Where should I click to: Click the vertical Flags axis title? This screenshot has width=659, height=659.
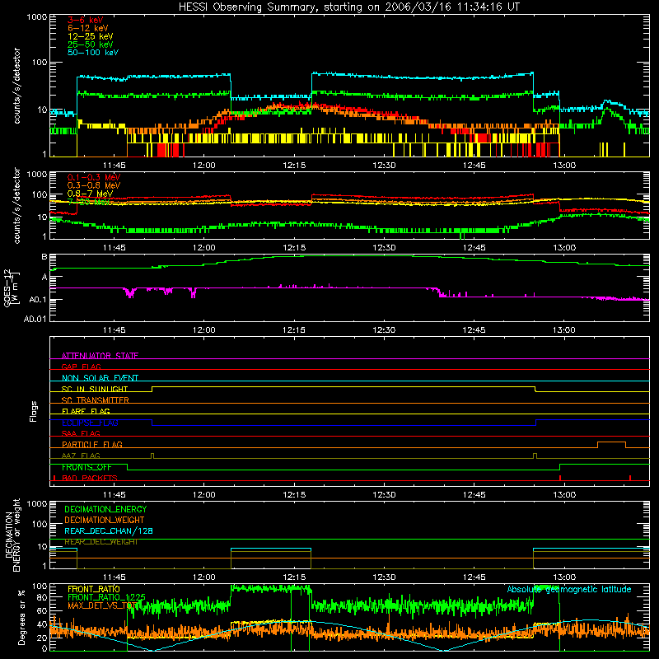tap(34, 411)
